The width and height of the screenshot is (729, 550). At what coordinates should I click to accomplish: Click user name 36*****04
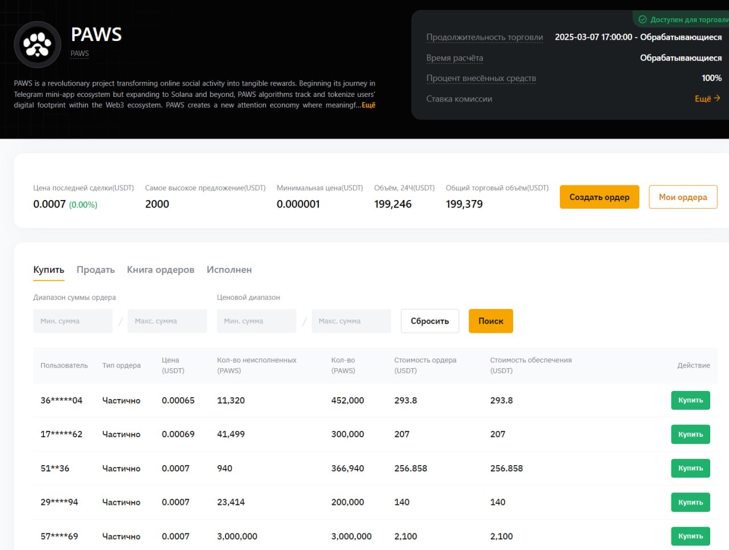[62, 400]
